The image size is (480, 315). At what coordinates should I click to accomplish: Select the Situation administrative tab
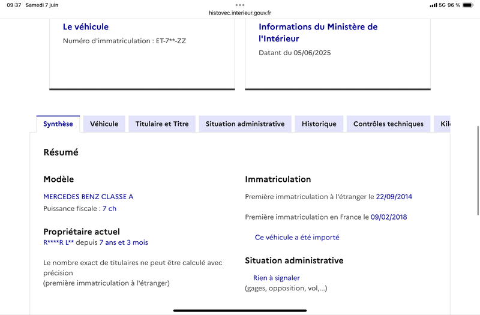pyautogui.click(x=245, y=124)
